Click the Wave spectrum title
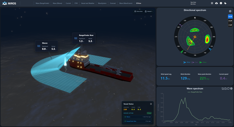The image size is (234, 127). click(x=195, y=88)
